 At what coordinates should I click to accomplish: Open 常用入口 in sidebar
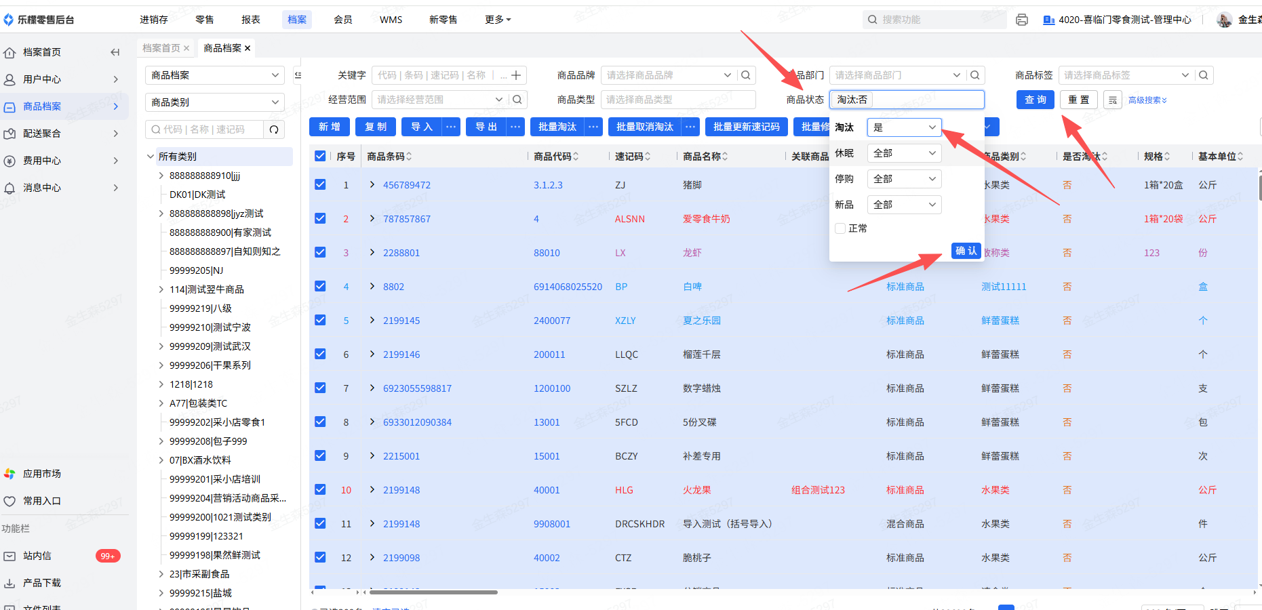pyautogui.click(x=42, y=501)
